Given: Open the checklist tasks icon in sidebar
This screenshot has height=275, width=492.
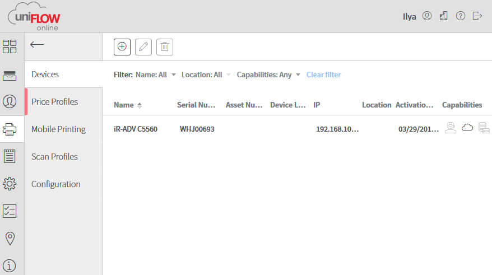Looking at the screenshot, I should click(10, 211).
